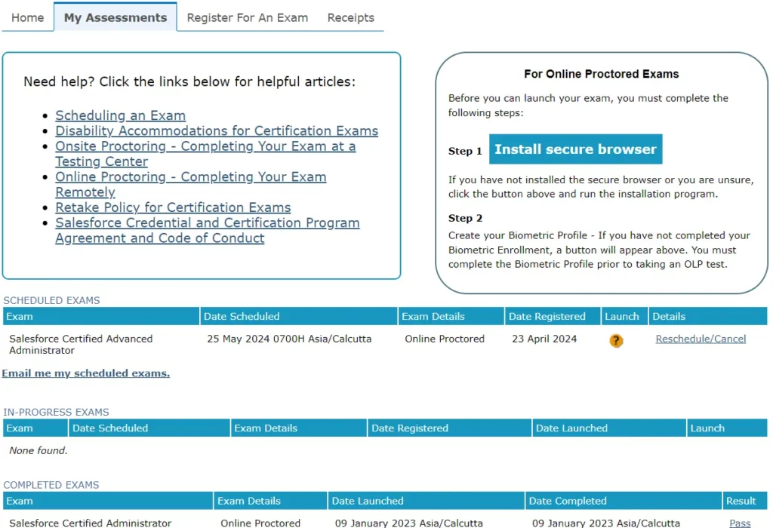This screenshot has height=528, width=773.
Task: Click the Salesforce Certified Administrator completed exam
Action: pyautogui.click(x=91, y=523)
